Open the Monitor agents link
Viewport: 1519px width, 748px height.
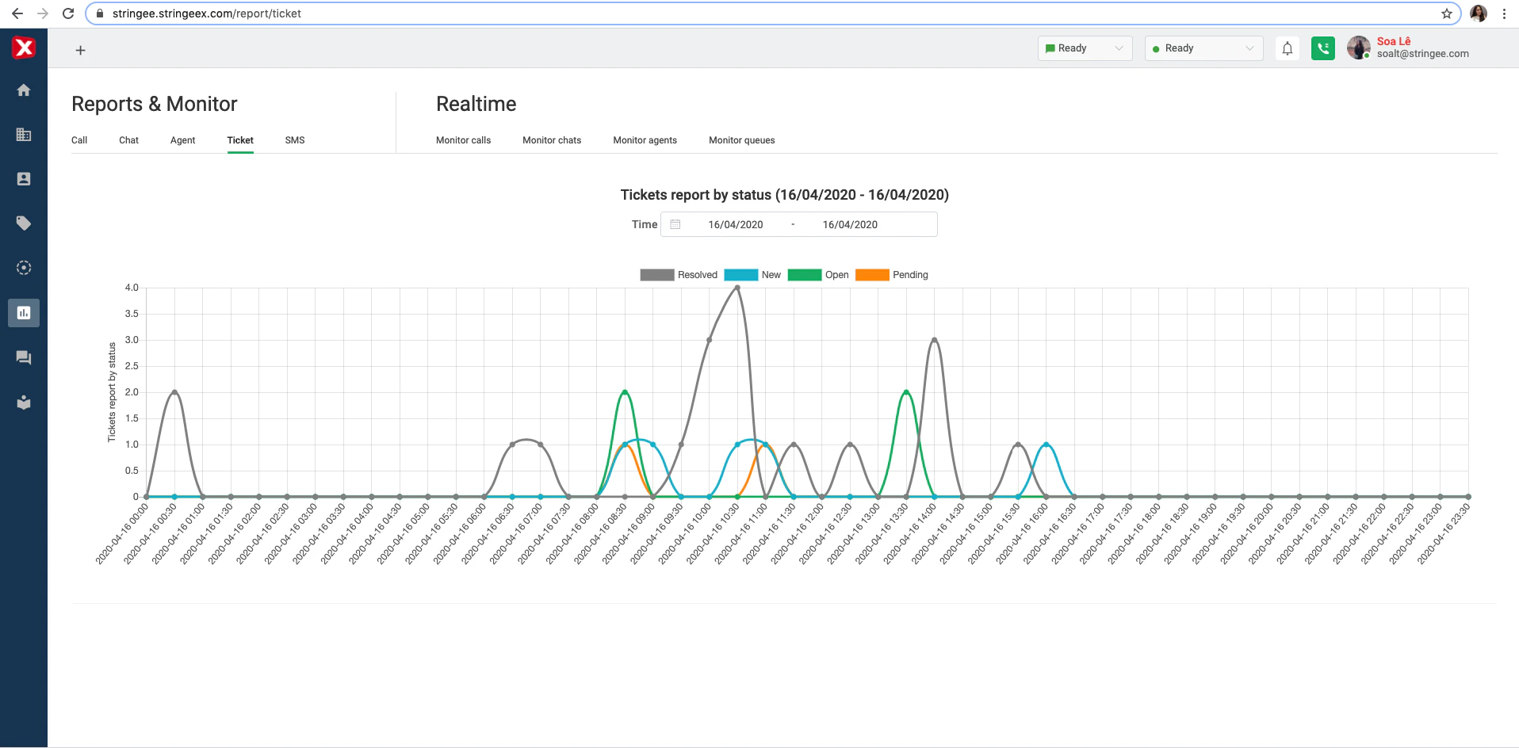coord(645,140)
